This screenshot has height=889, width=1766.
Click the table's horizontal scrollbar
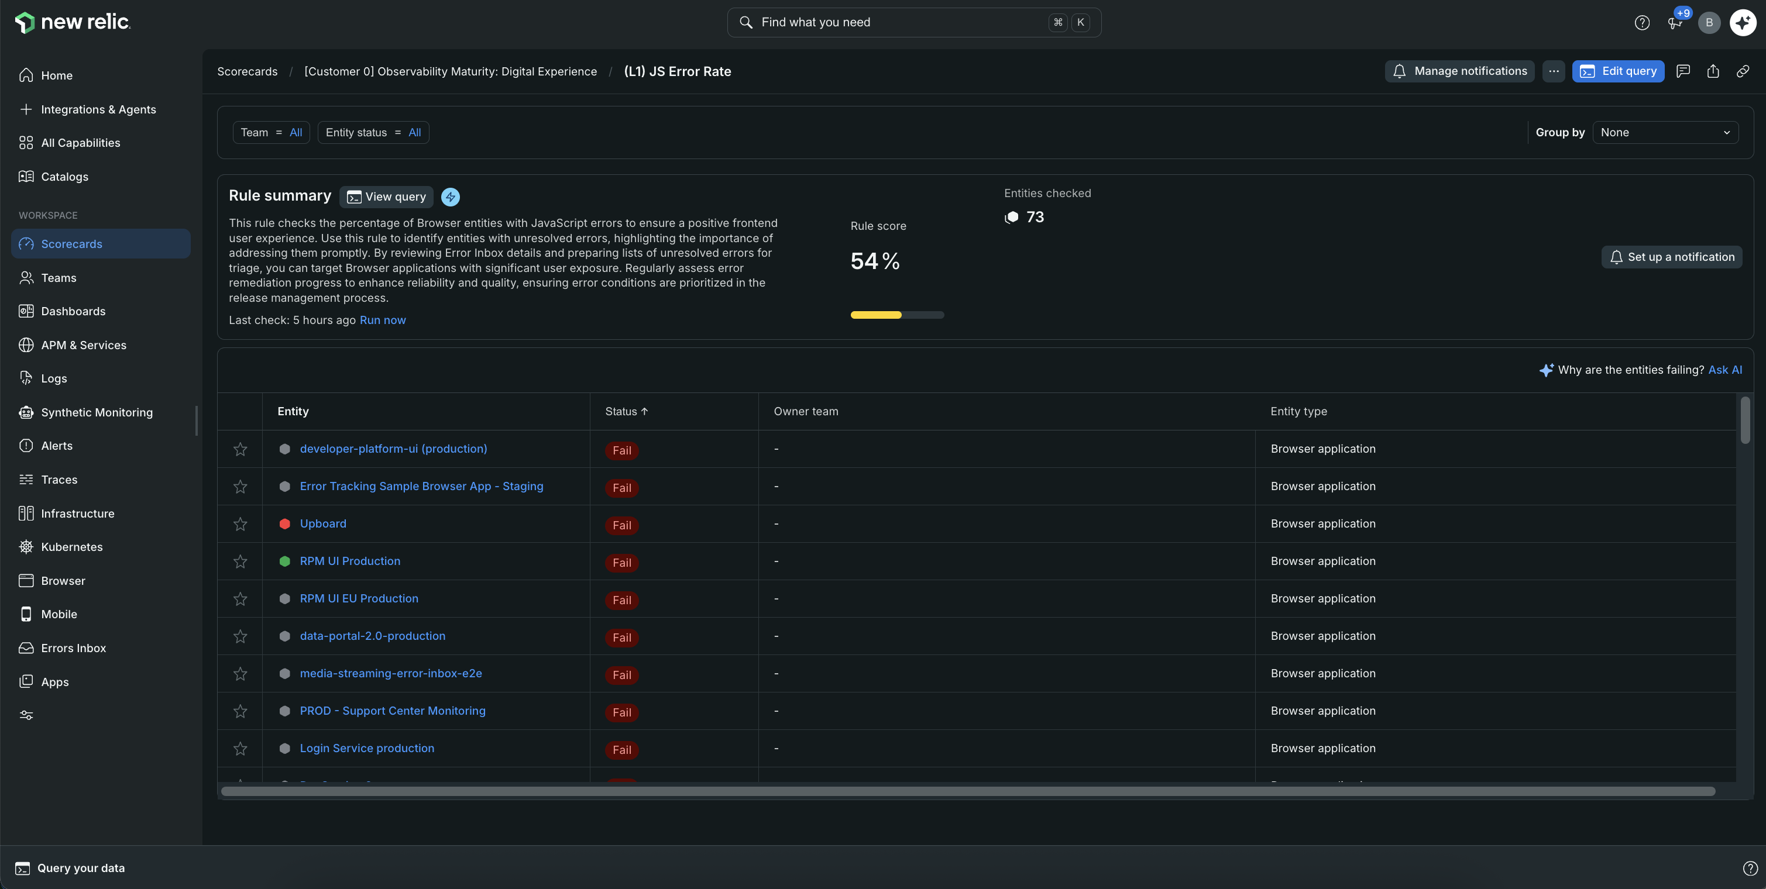(968, 791)
